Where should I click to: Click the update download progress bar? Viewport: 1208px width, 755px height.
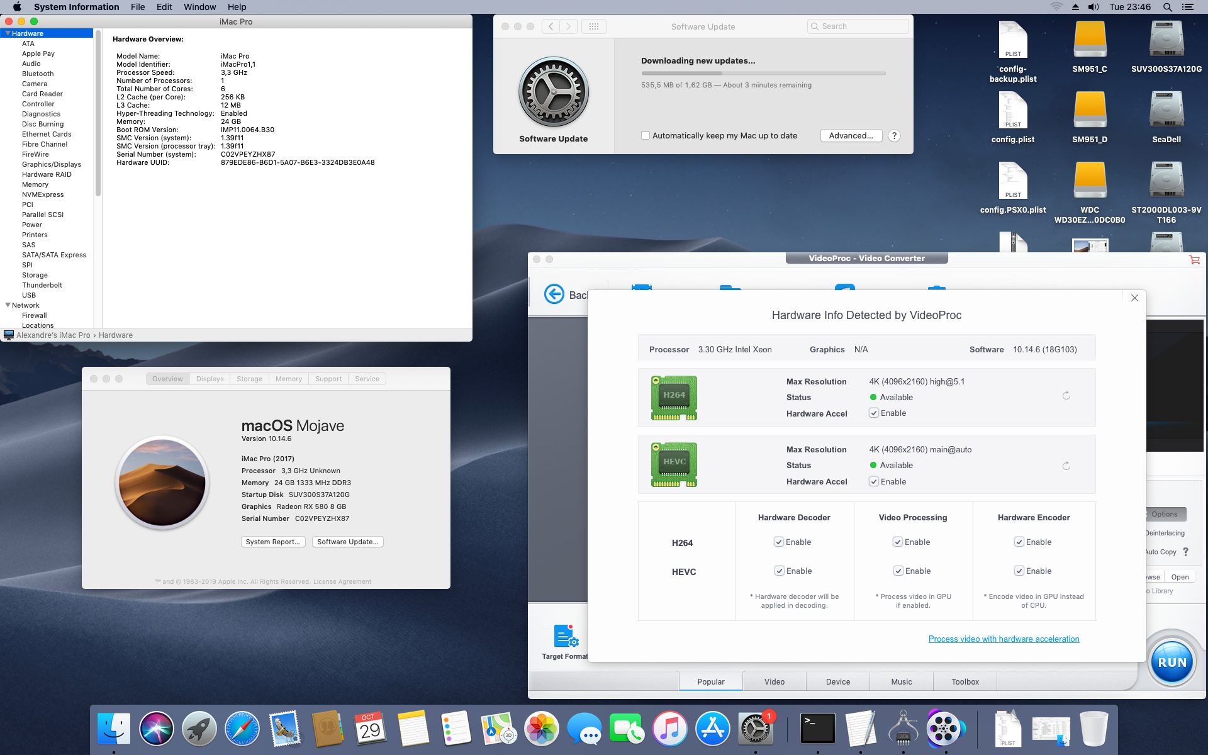[x=763, y=74]
